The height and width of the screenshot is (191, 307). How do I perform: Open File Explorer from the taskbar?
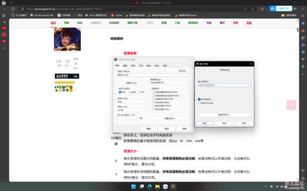[x=157, y=187]
